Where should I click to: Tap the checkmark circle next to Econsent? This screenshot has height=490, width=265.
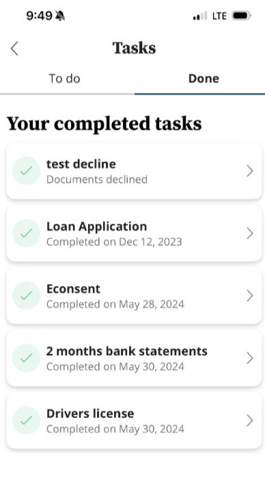coord(26,296)
